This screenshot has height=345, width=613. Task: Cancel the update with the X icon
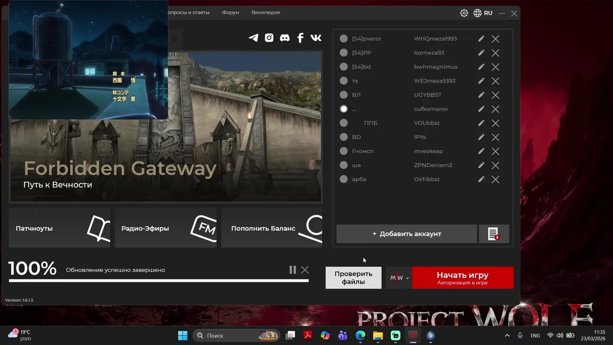click(x=305, y=270)
